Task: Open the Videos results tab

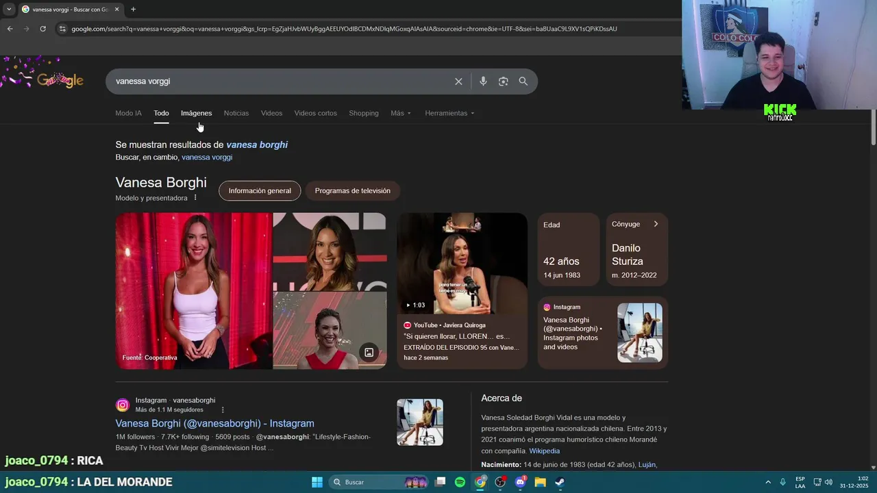Action: tap(271, 113)
